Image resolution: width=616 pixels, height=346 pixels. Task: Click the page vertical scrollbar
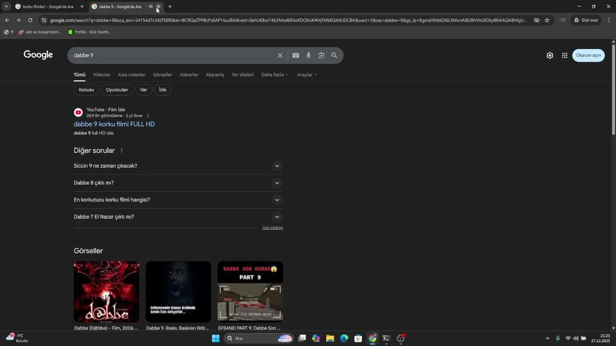pyautogui.click(x=613, y=90)
